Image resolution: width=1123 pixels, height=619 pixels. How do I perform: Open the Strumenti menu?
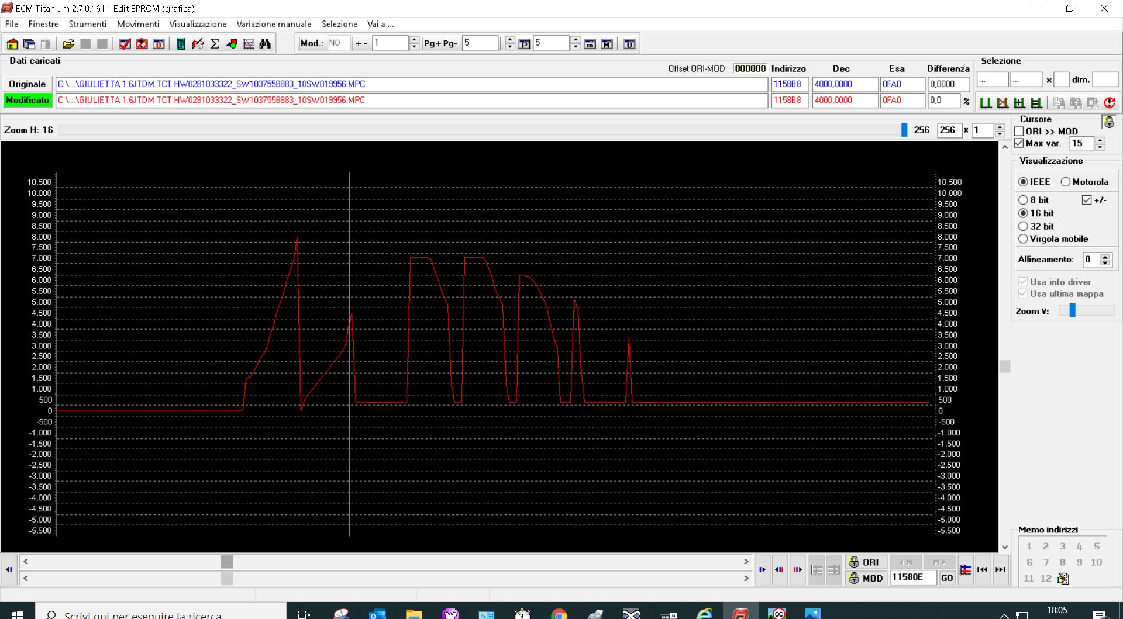(88, 24)
